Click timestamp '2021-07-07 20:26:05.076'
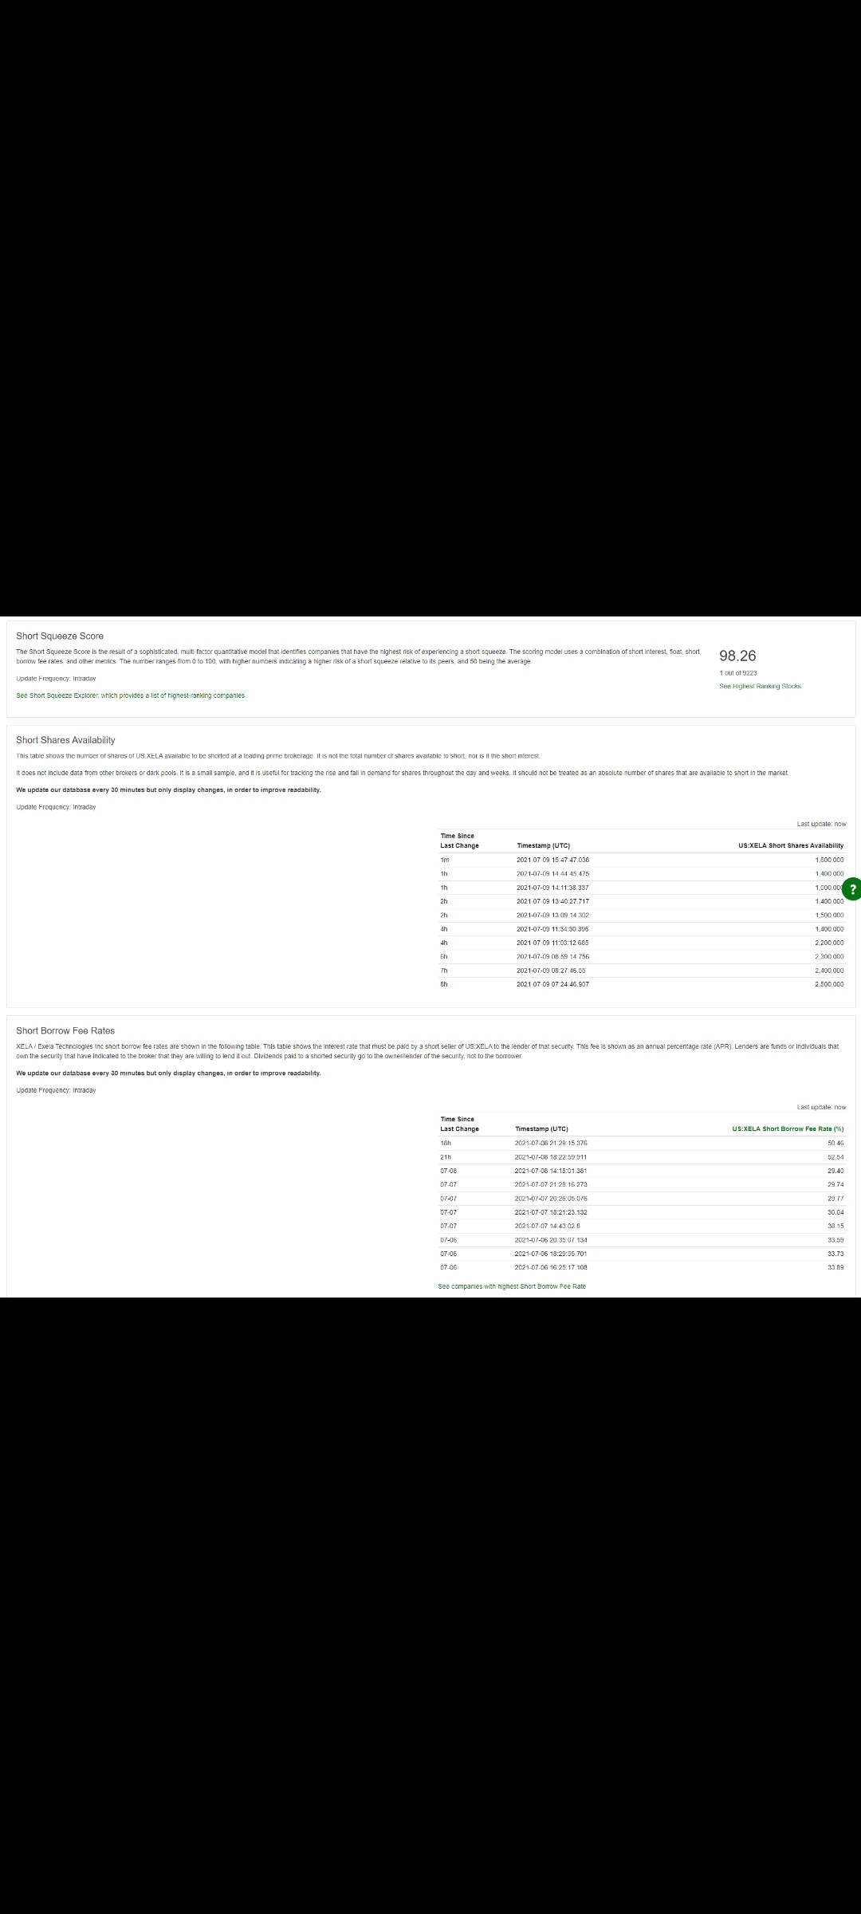Screen dimensions: 861x1914 [x=551, y=1199]
